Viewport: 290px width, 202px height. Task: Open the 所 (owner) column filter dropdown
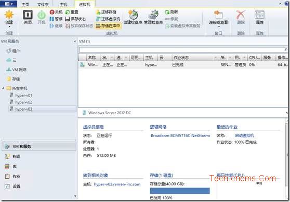coord(230,58)
